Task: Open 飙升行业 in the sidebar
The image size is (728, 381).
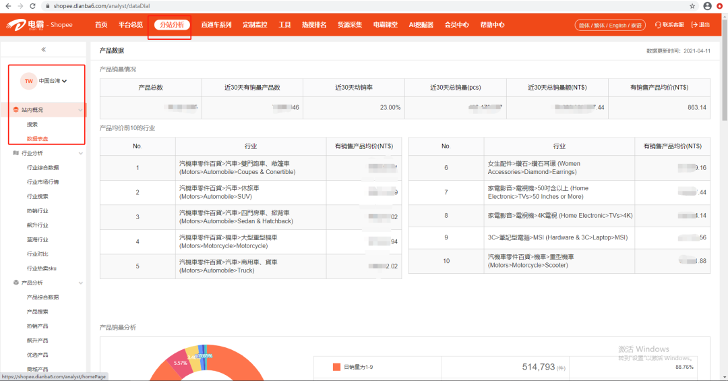Action: coord(37,225)
